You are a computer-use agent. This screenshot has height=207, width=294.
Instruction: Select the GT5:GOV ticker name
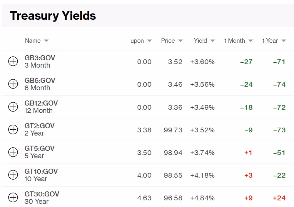[x=39, y=148]
